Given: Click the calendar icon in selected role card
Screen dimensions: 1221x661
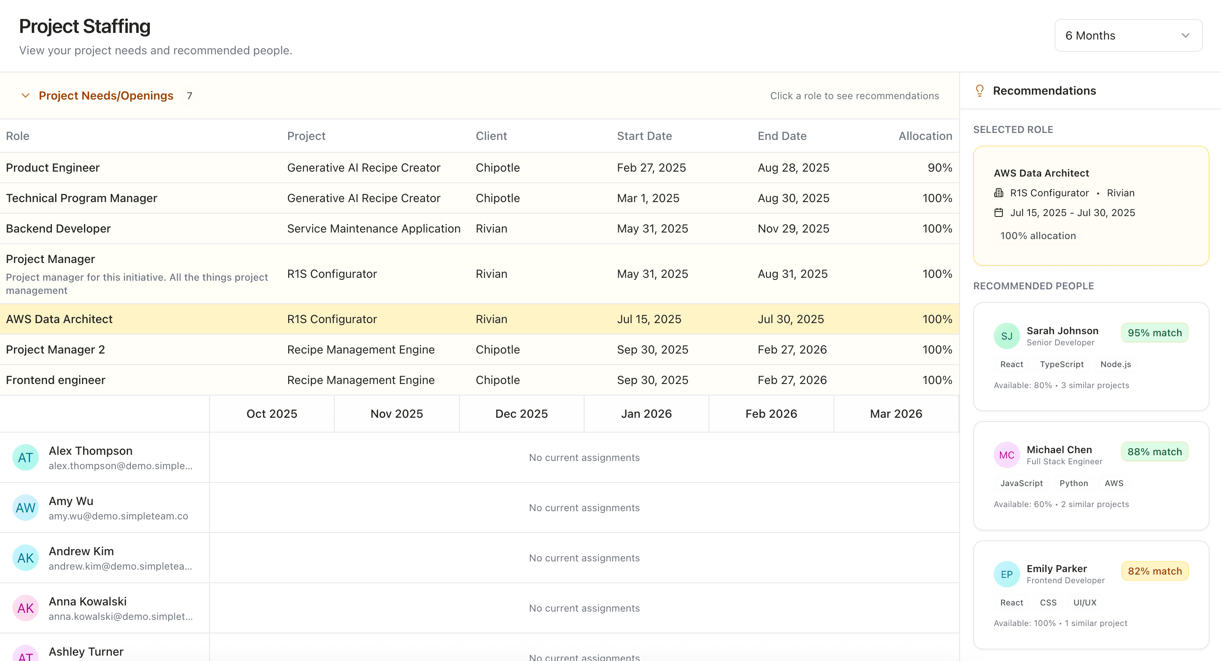Looking at the screenshot, I should pos(998,213).
